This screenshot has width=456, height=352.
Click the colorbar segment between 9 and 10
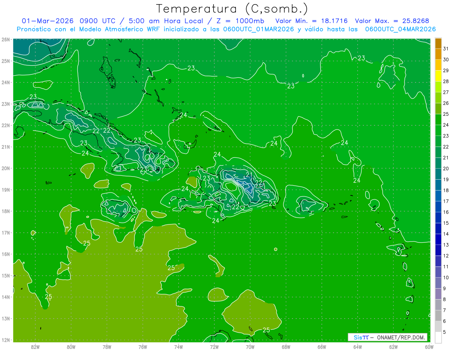click(438, 283)
